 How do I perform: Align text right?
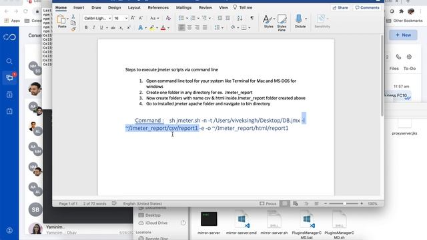197,27
